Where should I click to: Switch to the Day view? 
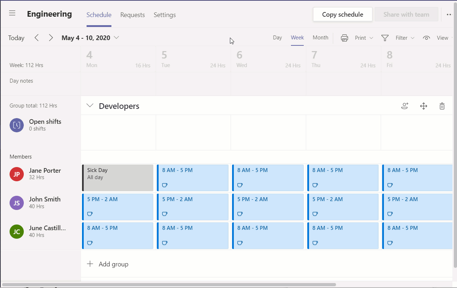277,37
